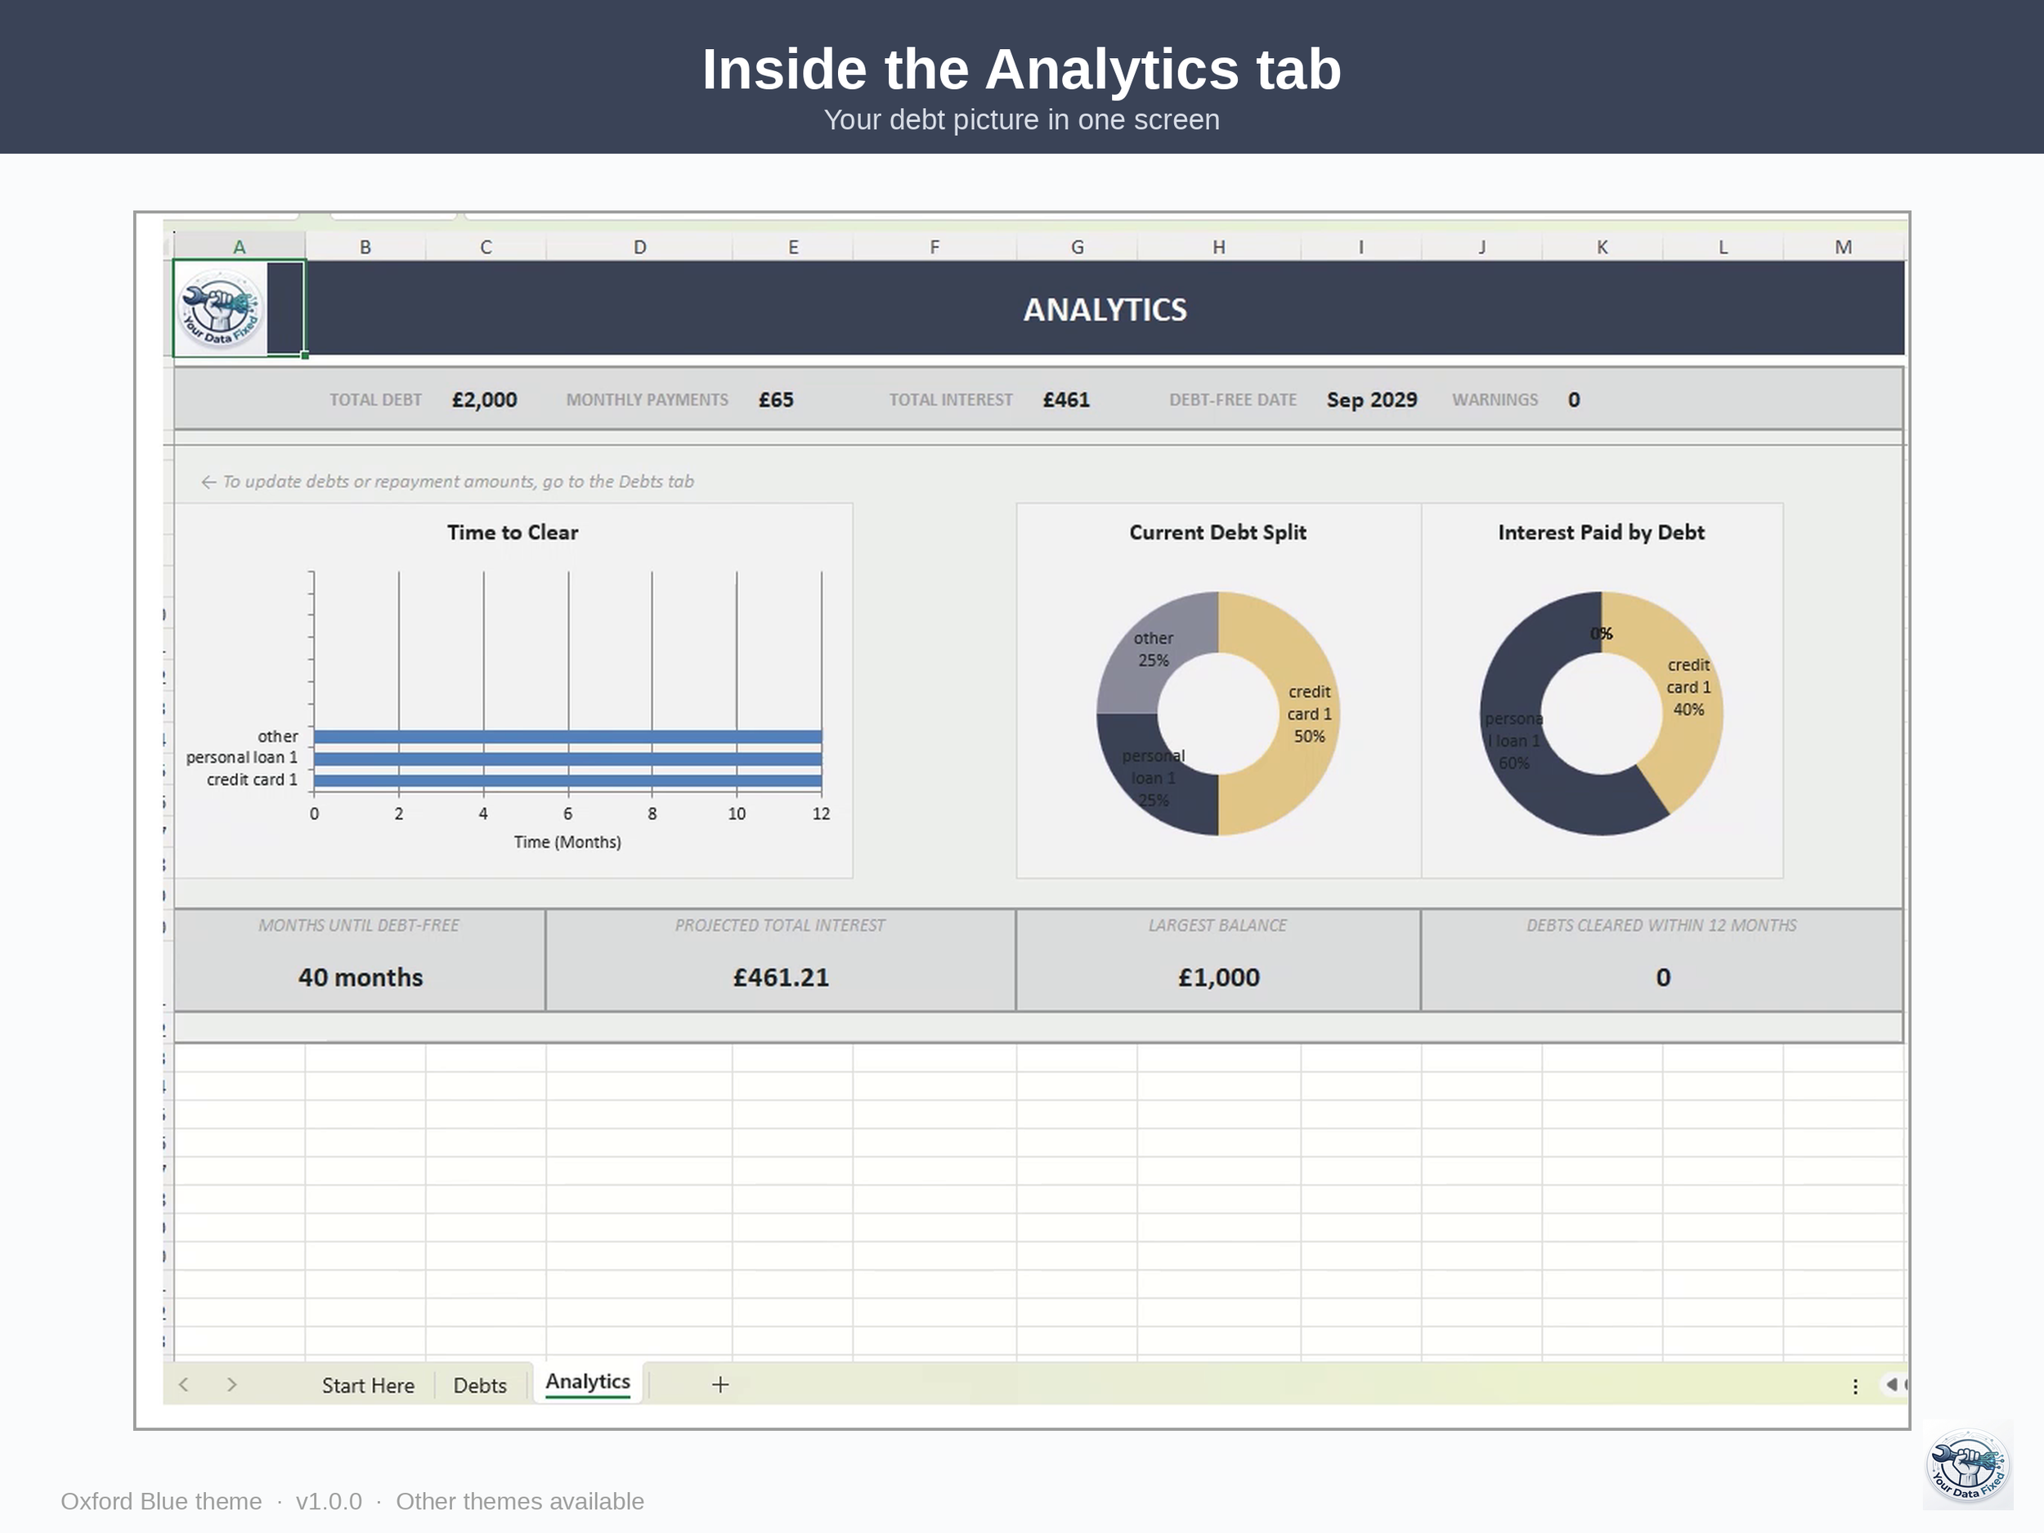
Task: Go to next sheet tab with right arrow
Action: (x=232, y=1384)
